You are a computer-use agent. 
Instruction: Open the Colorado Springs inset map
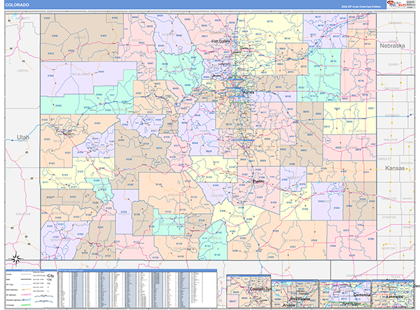click(248, 291)
